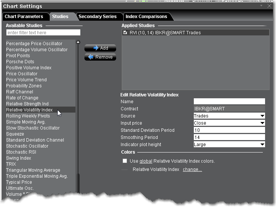Switch to the Index Comparisons tab
This screenshot has height=209, width=276.
click(x=146, y=17)
